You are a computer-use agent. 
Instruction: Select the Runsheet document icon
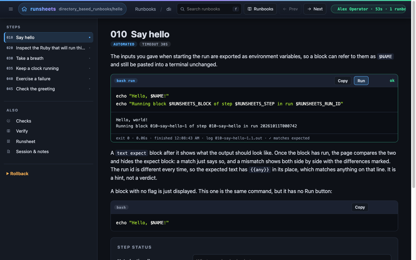[8, 141]
